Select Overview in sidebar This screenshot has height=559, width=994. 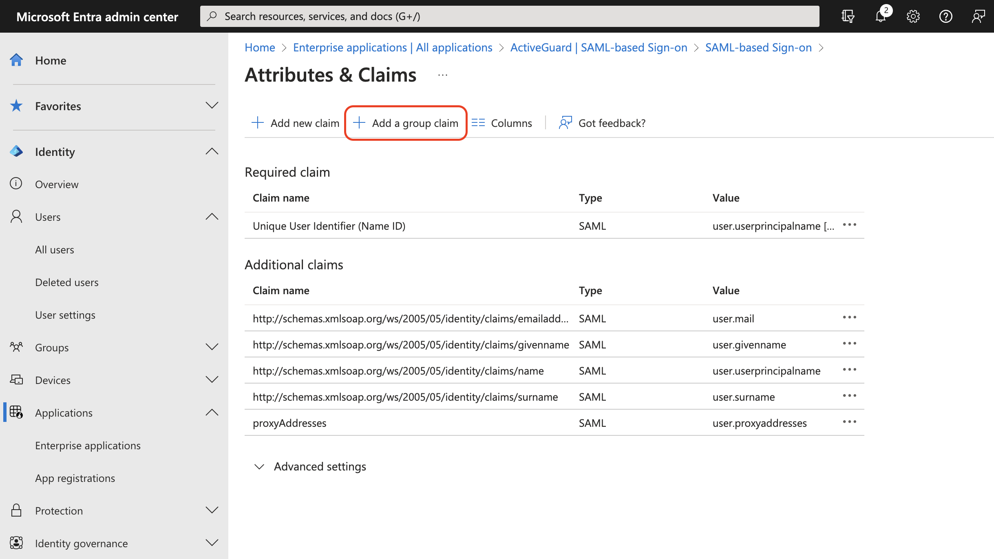(57, 184)
